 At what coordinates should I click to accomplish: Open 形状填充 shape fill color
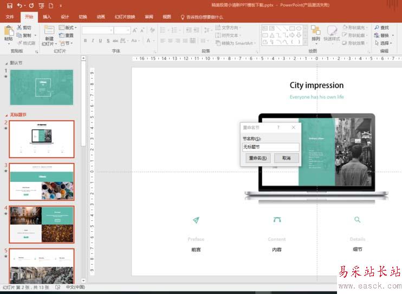(355, 28)
